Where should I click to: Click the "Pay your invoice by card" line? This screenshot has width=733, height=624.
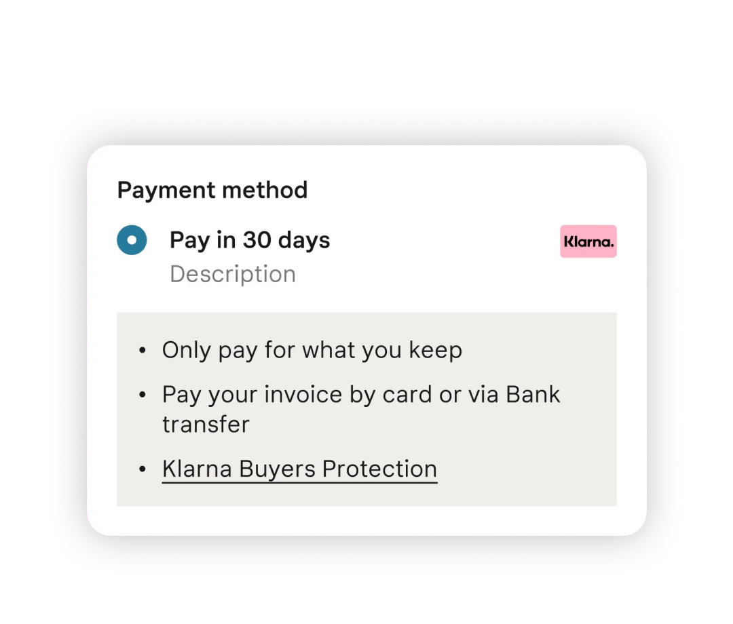tap(361, 395)
